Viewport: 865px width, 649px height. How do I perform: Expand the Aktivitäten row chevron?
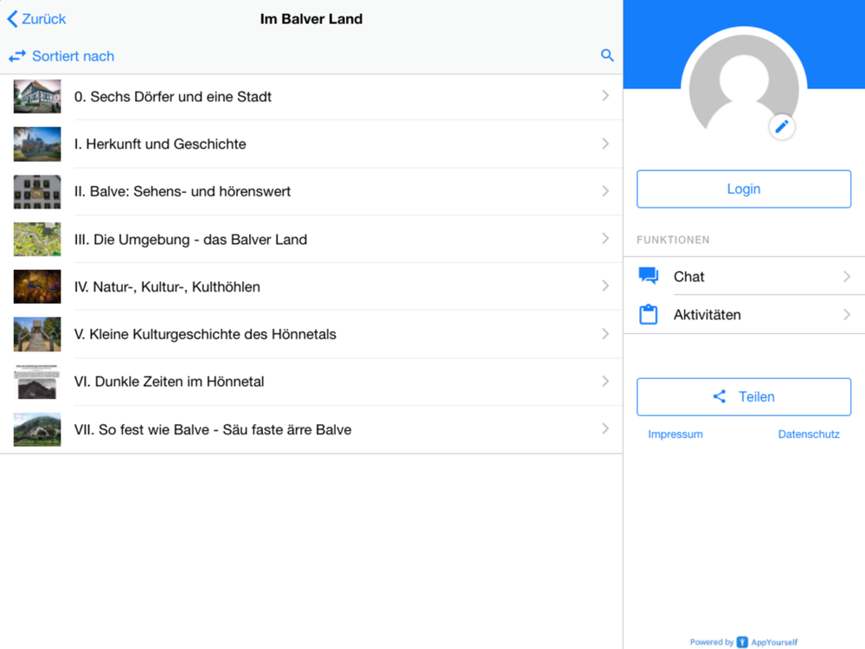click(847, 315)
